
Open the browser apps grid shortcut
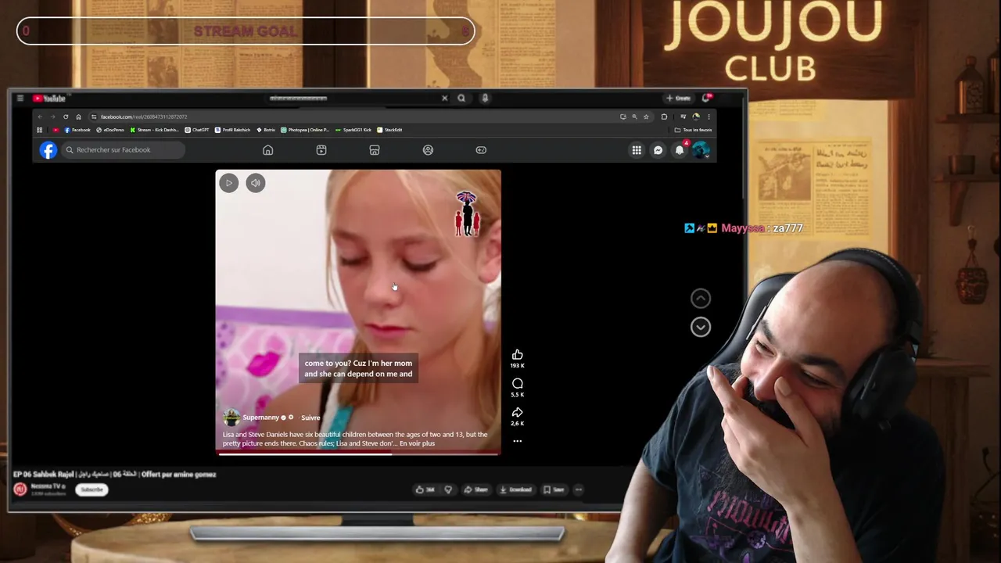tap(40, 130)
